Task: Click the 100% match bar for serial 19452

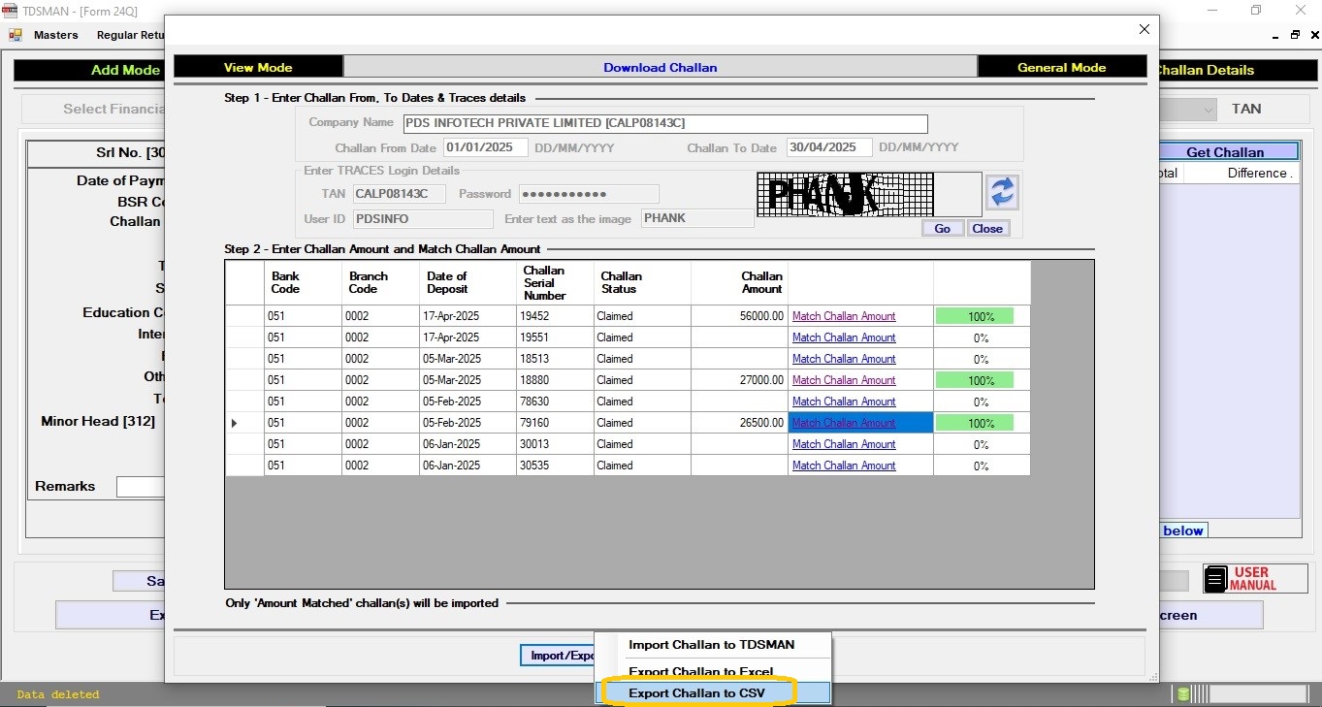Action: 974,316
